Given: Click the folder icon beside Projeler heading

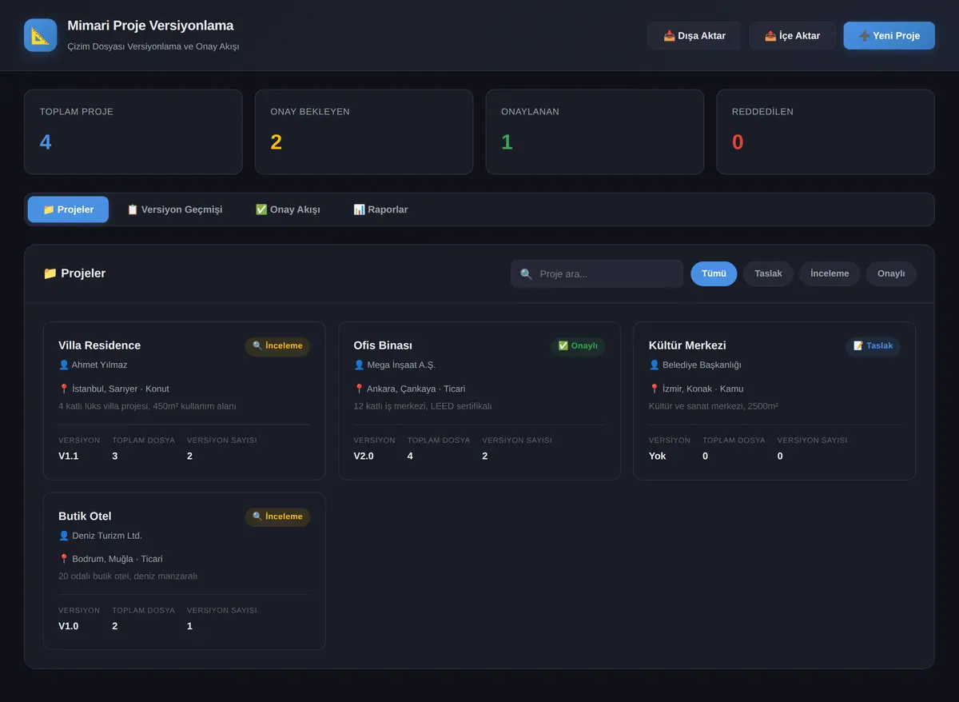Looking at the screenshot, I should pos(50,273).
